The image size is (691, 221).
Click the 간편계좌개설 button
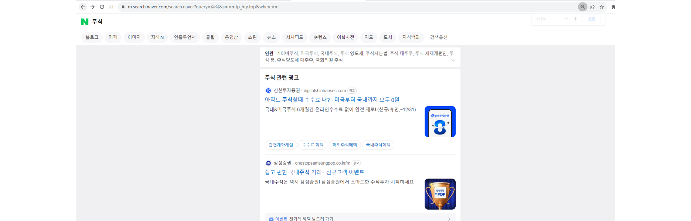[x=280, y=145]
